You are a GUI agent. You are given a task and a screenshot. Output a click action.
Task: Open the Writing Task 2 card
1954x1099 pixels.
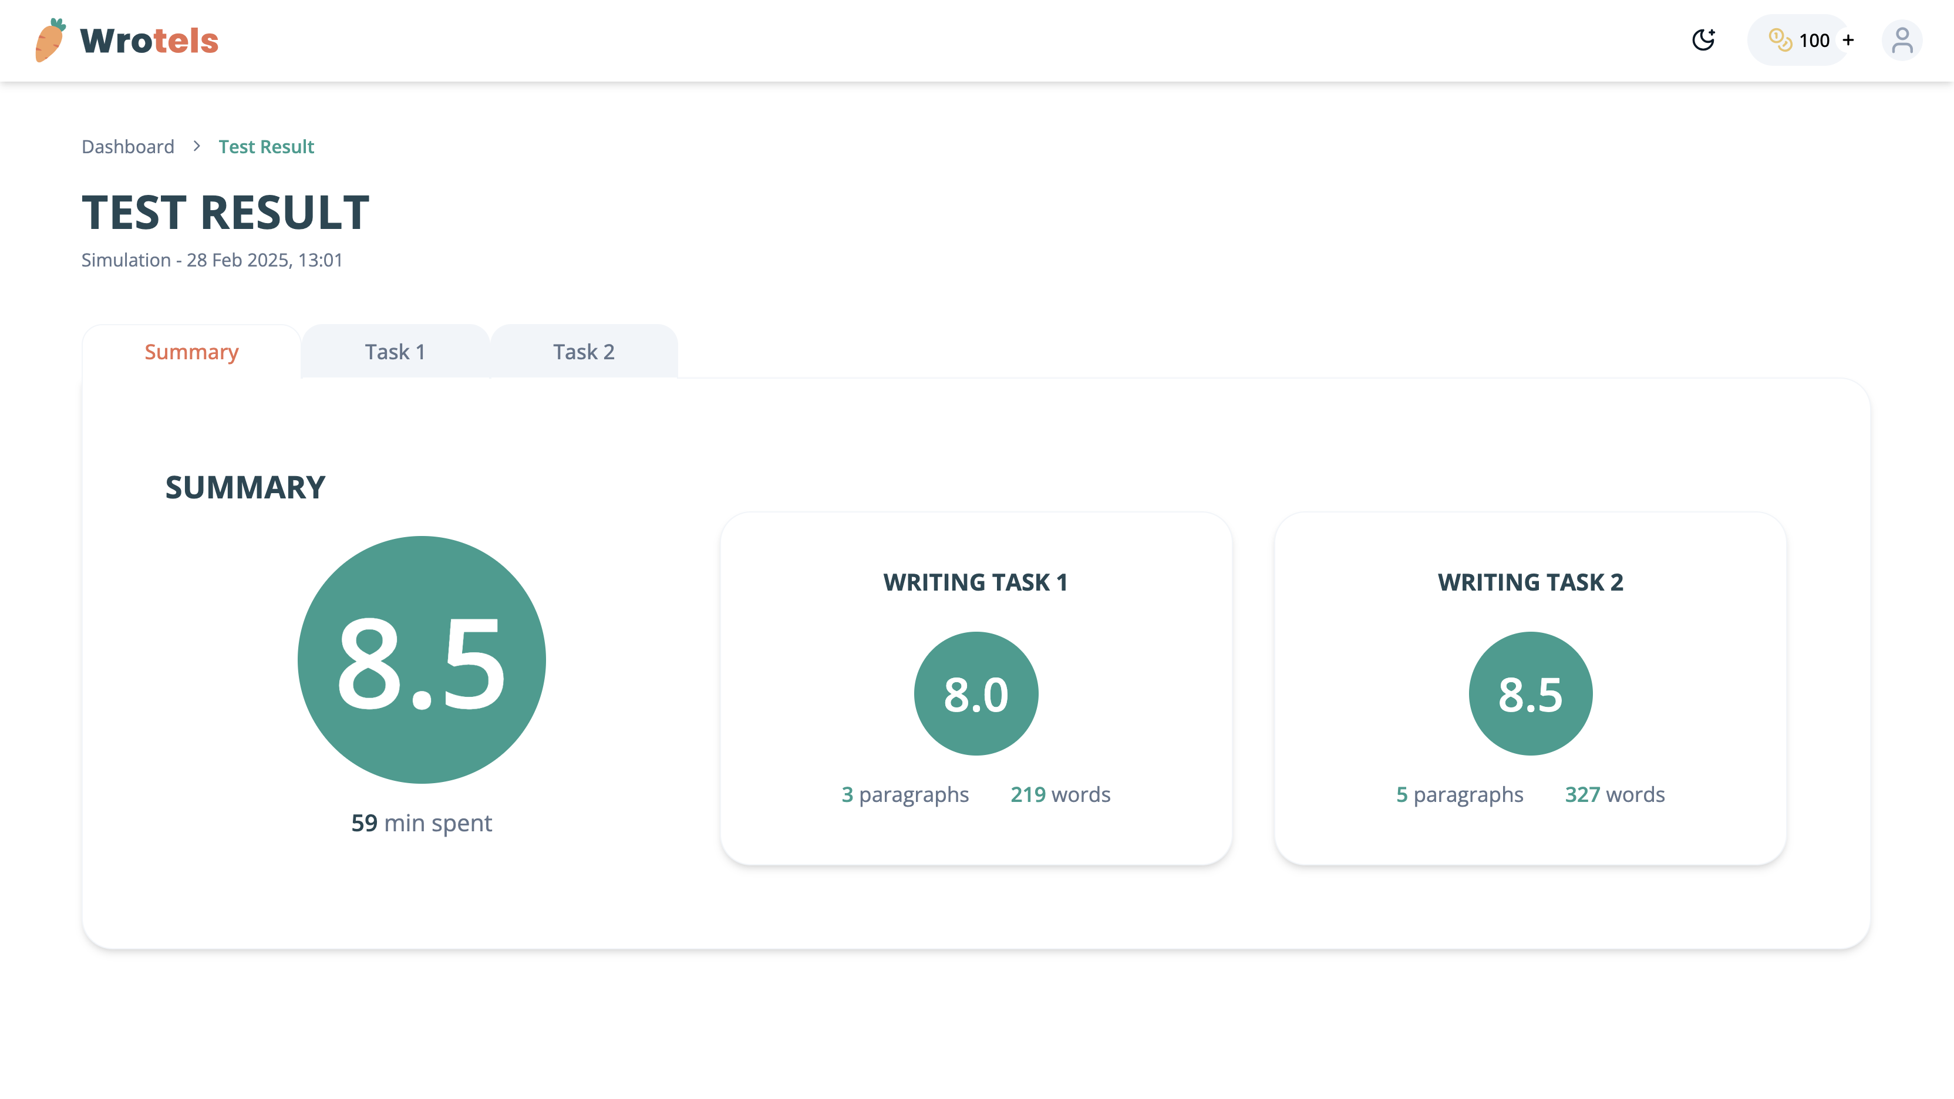[1530, 582]
